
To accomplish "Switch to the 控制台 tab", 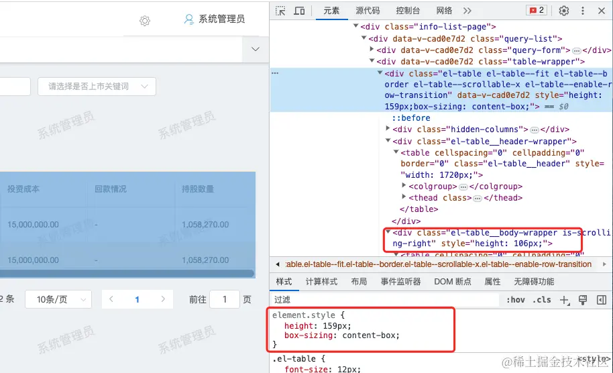I will click(x=408, y=11).
